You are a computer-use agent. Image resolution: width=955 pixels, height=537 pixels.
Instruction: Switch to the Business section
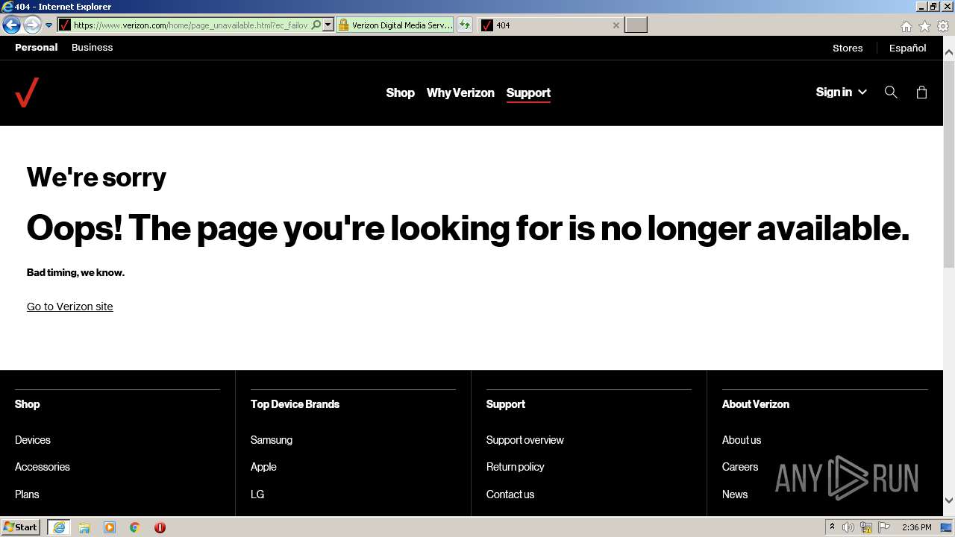[92, 47]
